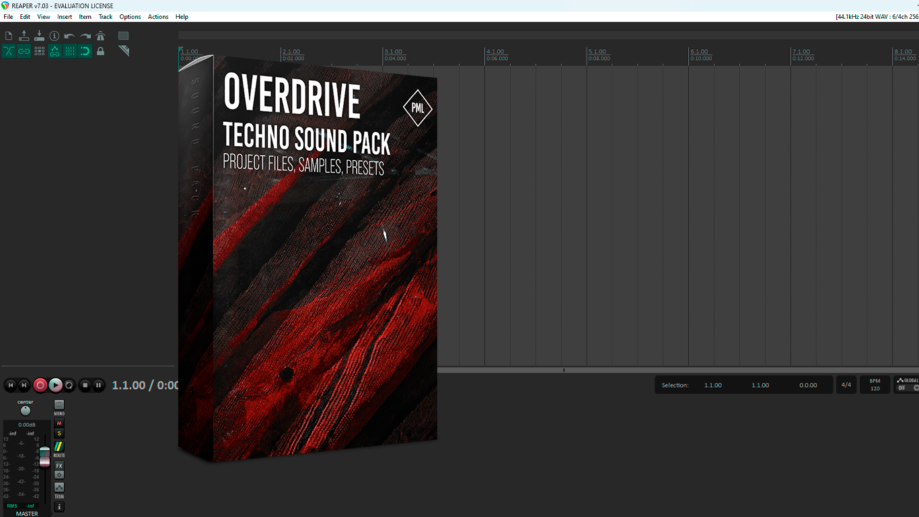Go to end of project

[x=24, y=385]
